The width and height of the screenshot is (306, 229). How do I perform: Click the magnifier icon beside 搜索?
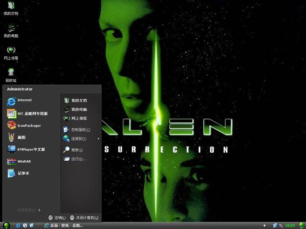[66, 150]
